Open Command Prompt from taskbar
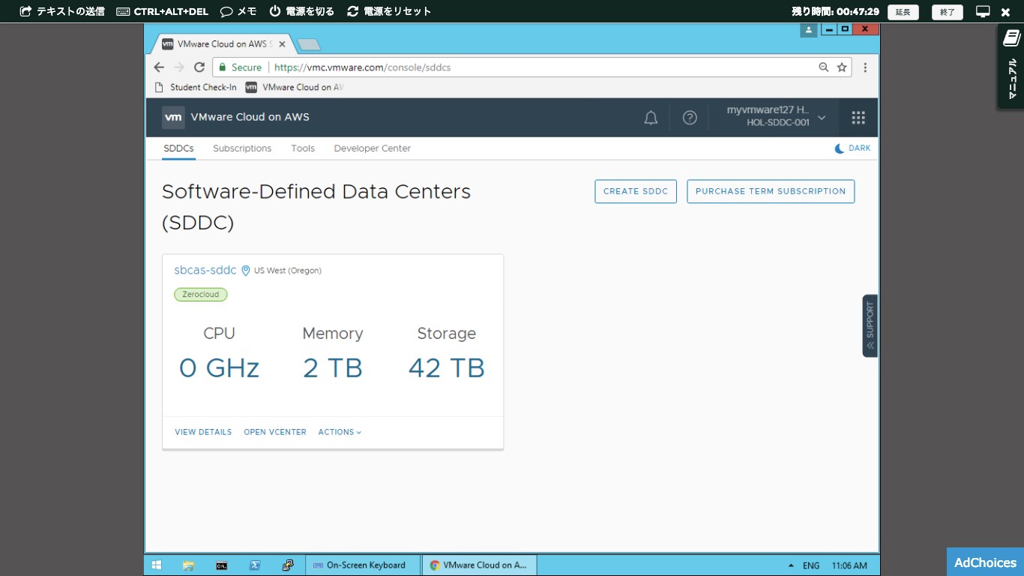 (x=221, y=565)
